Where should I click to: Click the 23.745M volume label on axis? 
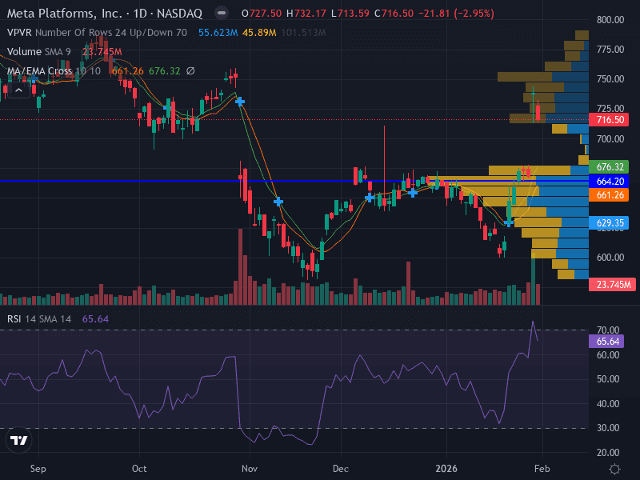coord(612,284)
